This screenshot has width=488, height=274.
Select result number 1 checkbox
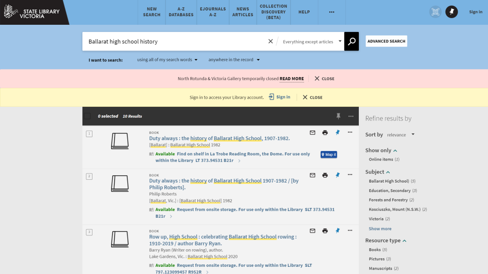pos(89,133)
